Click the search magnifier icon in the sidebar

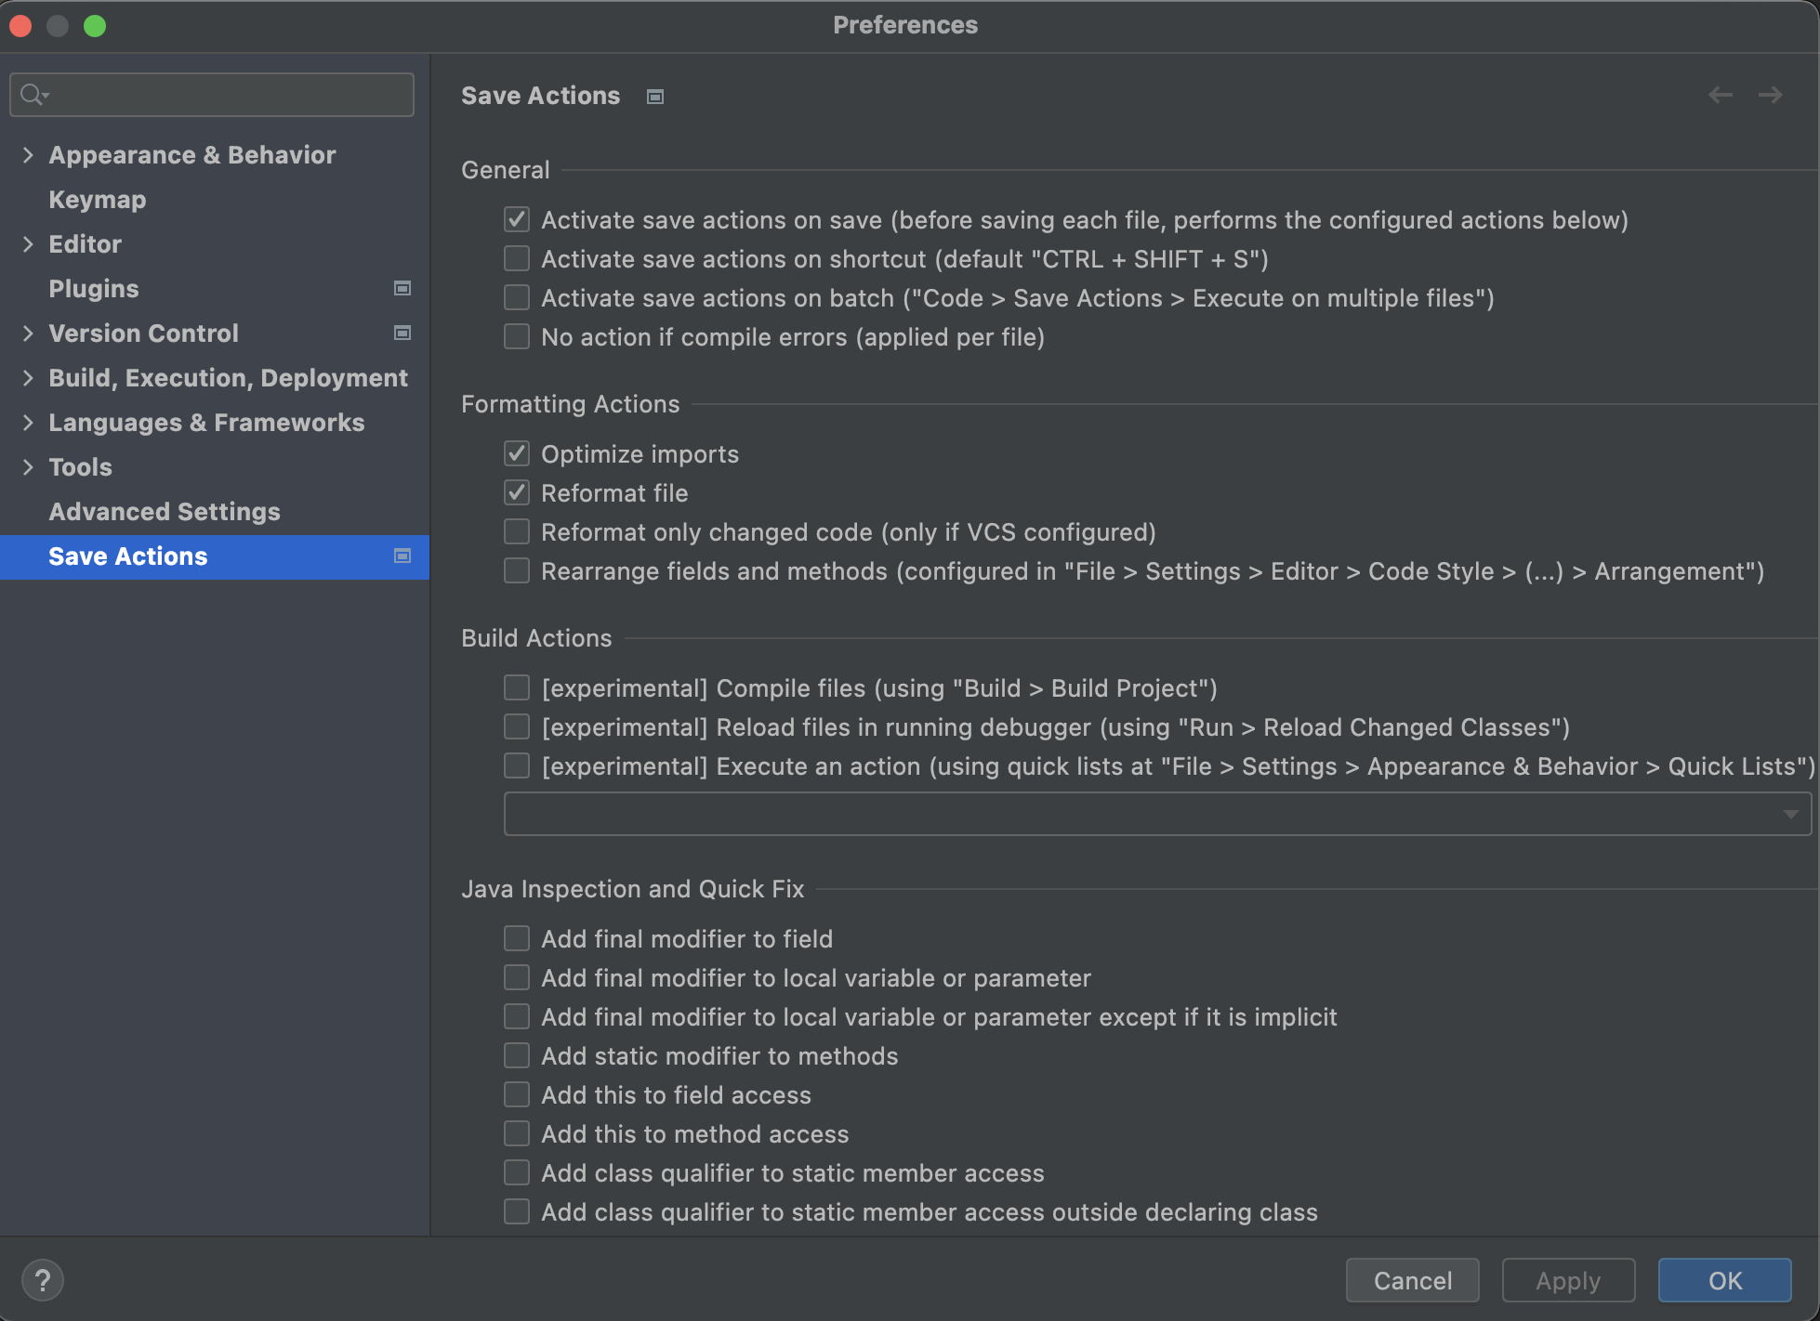[x=33, y=95]
